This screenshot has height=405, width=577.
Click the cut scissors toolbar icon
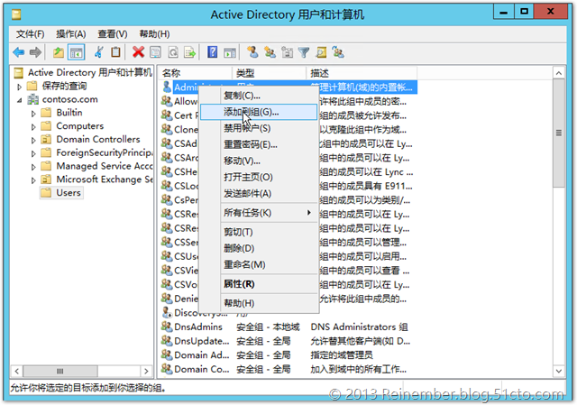tap(99, 52)
